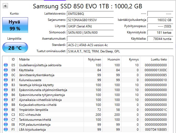Select the Käyttöaika attribute in the SMART table
The height and width of the screenshot is (133, 176).
[26, 70]
